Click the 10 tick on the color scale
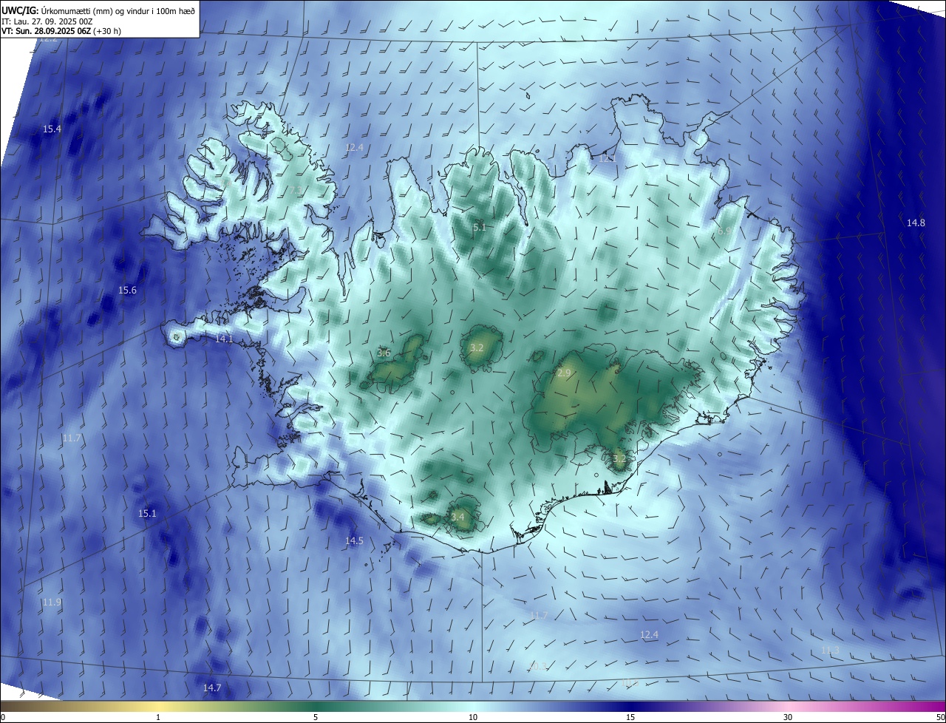Screen dimensions: 946x723 473,717
